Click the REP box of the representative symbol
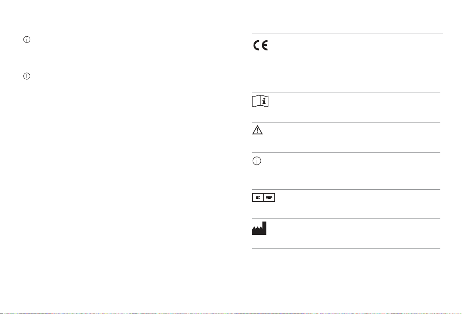 point(269,197)
